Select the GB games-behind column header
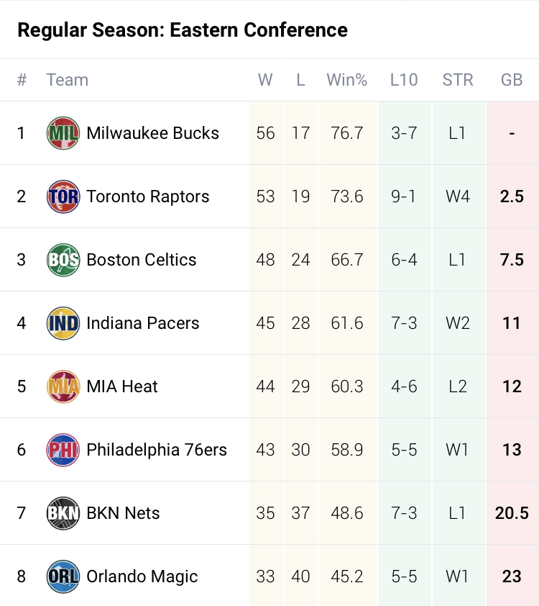This screenshot has height=606, width=539. [x=512, y=80]
